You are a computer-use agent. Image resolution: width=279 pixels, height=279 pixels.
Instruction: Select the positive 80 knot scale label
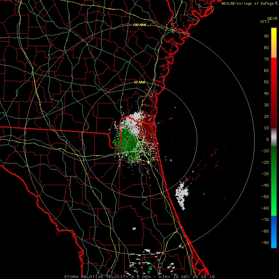coord(266,48)
